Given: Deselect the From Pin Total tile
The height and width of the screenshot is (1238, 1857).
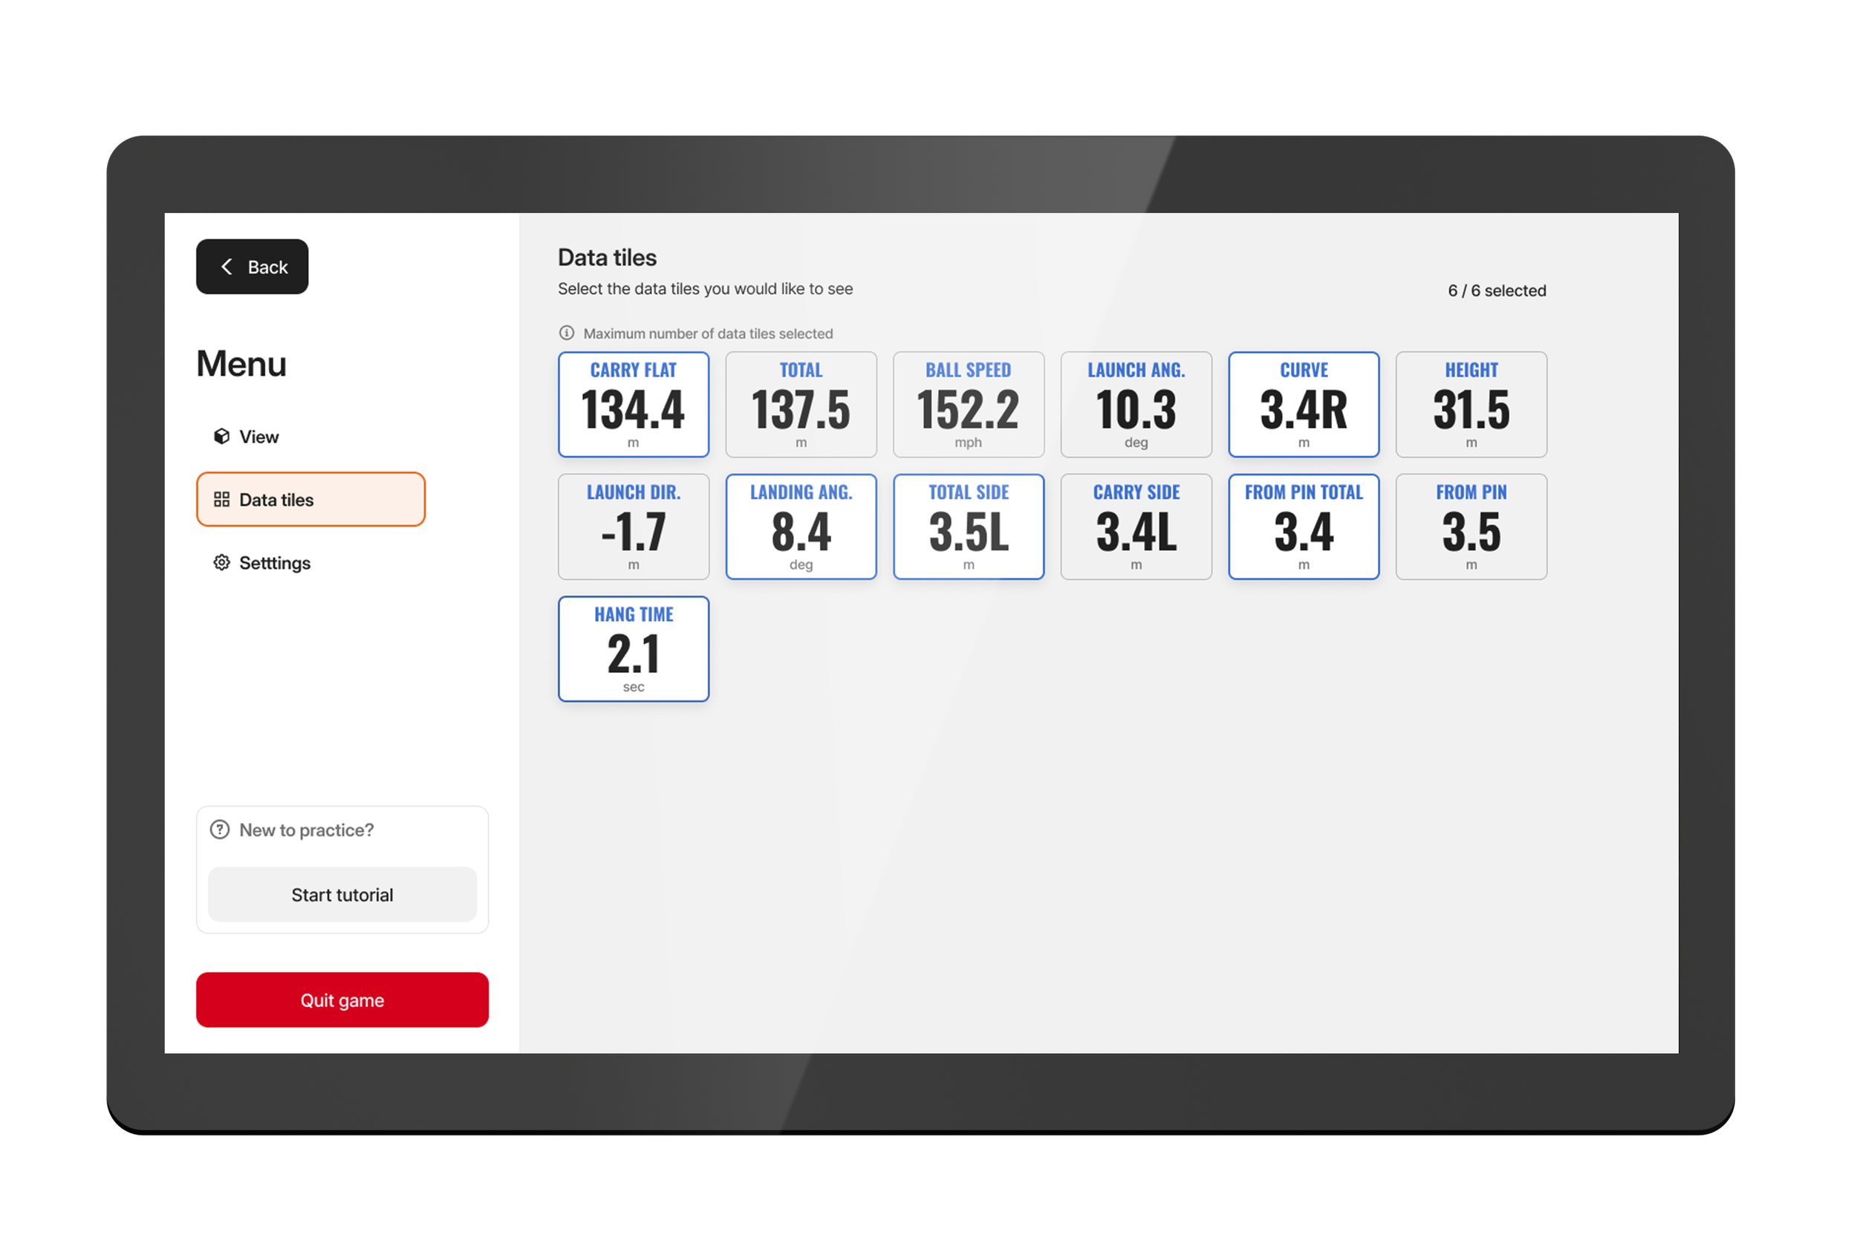Looking at the screenshot, I should pos(1304,527).
